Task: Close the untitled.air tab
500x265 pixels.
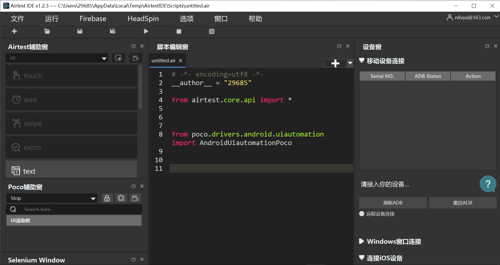Action: pos(180,60)
